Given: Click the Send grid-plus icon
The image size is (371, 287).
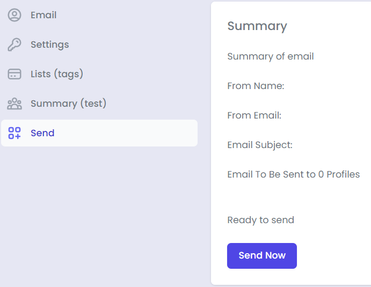Looking at the screenshot, I should click(14, 133).
